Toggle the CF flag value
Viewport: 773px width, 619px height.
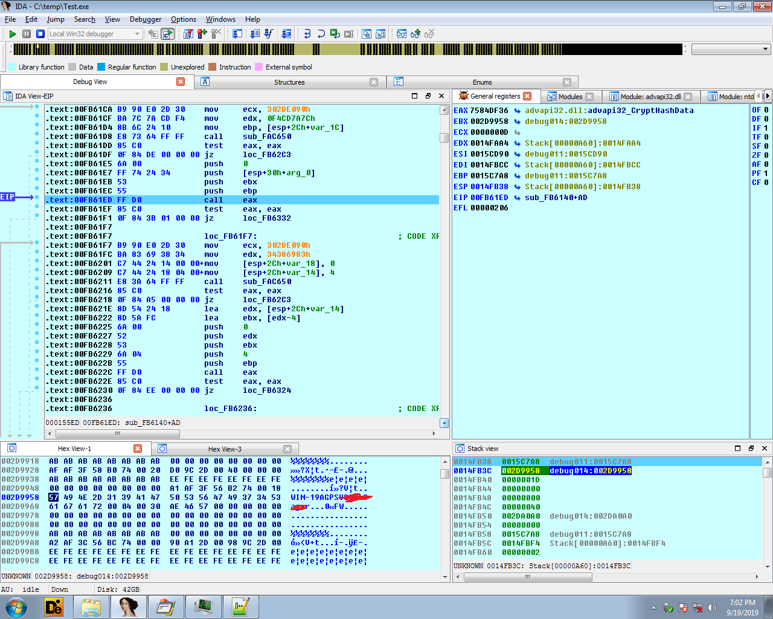pos(766,183)
